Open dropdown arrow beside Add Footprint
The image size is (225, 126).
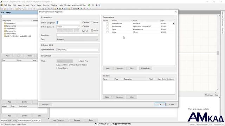coord(68,120)
